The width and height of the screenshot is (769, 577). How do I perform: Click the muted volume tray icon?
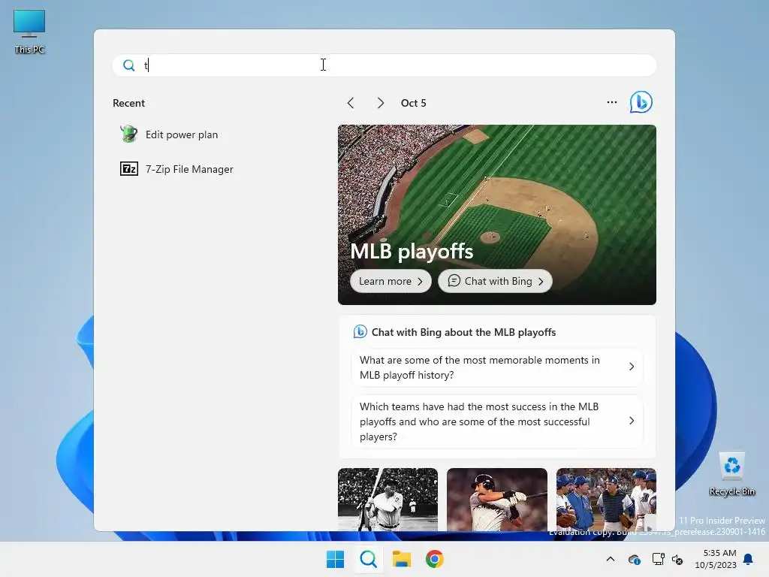[x=677, y=559]
